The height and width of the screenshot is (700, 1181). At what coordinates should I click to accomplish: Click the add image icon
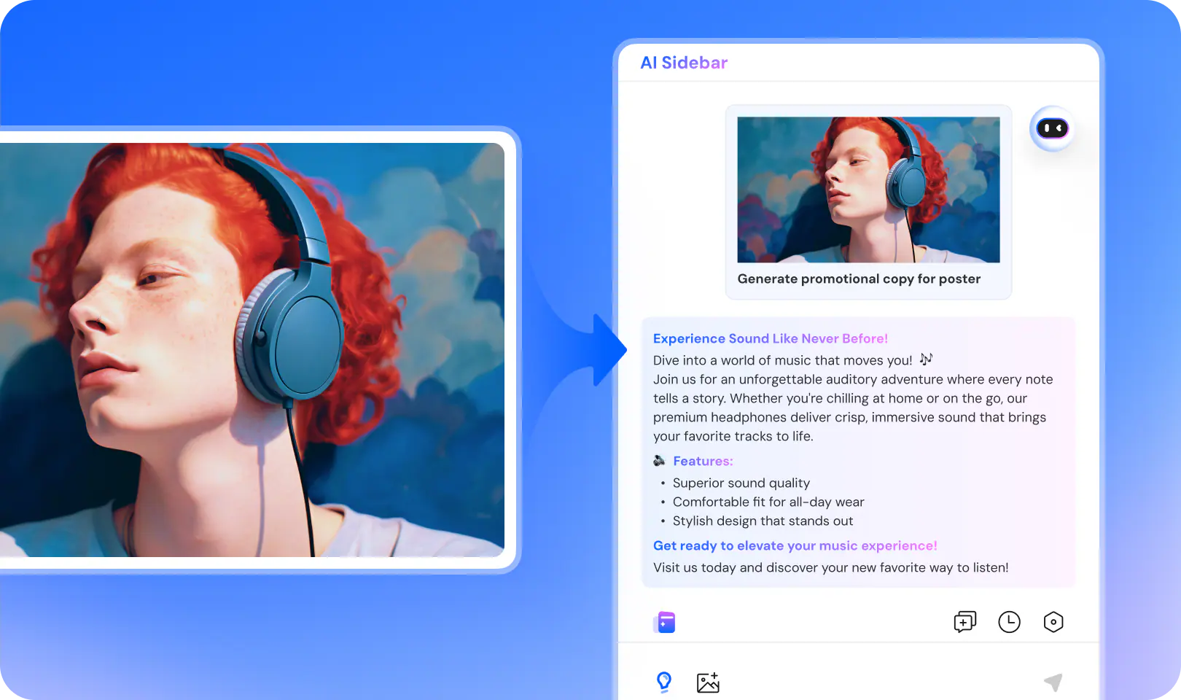pyautogui.click(x=708, y=682)
